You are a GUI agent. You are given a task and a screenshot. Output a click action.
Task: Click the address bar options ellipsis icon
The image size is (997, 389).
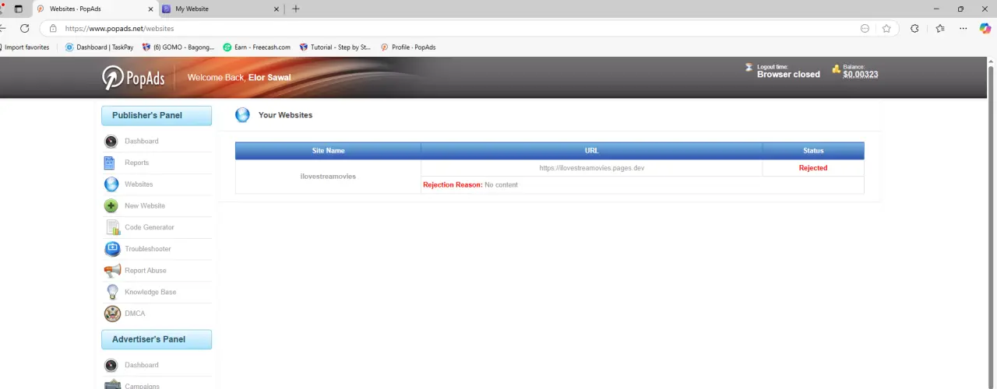(865, 28)
